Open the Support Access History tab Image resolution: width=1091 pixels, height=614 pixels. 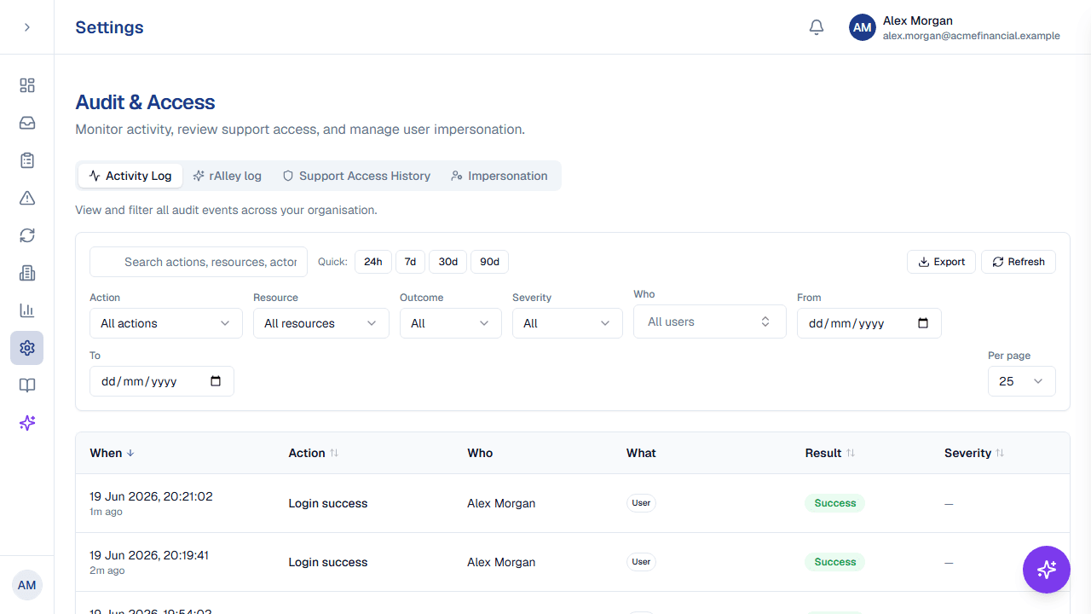point(356,176)
